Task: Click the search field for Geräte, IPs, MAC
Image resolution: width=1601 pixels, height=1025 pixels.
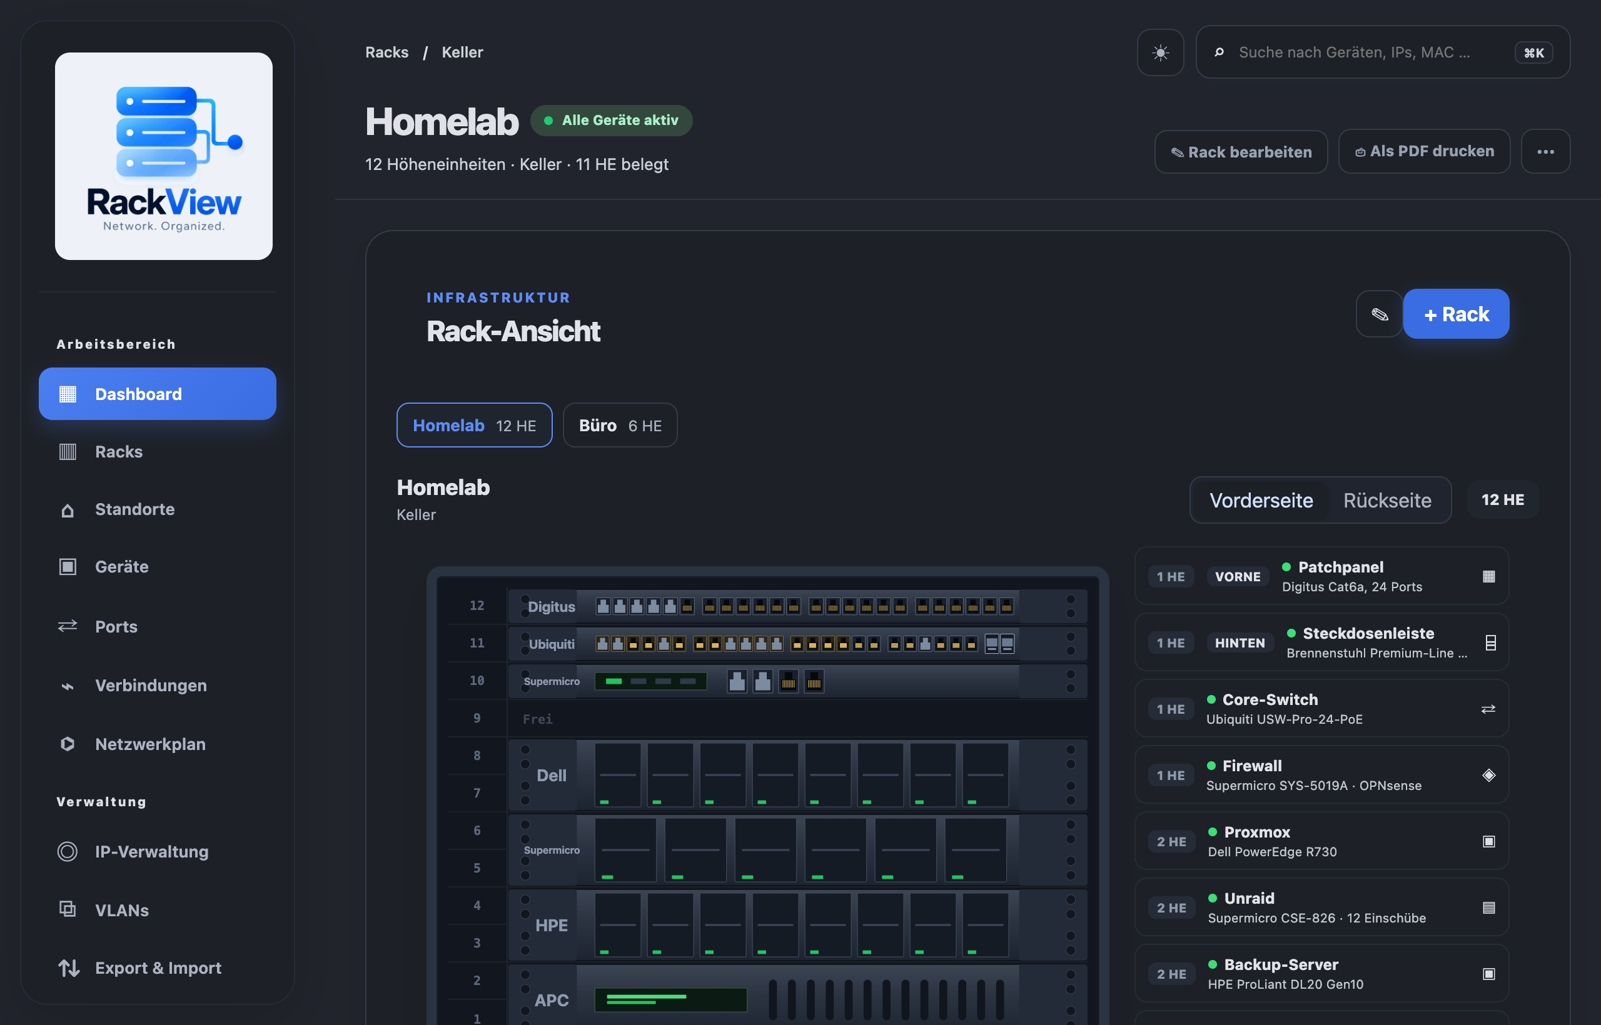Action: pyautogui.click(x=1383, y=52)
